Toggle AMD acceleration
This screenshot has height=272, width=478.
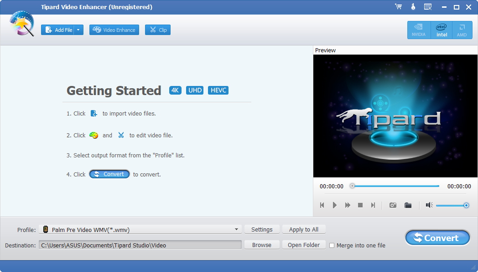click(x=462, y=30)
